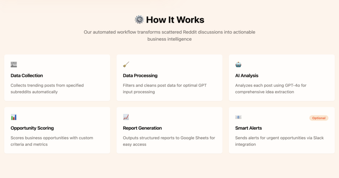Select the Smart Alerts heading

tap(248, 128)
